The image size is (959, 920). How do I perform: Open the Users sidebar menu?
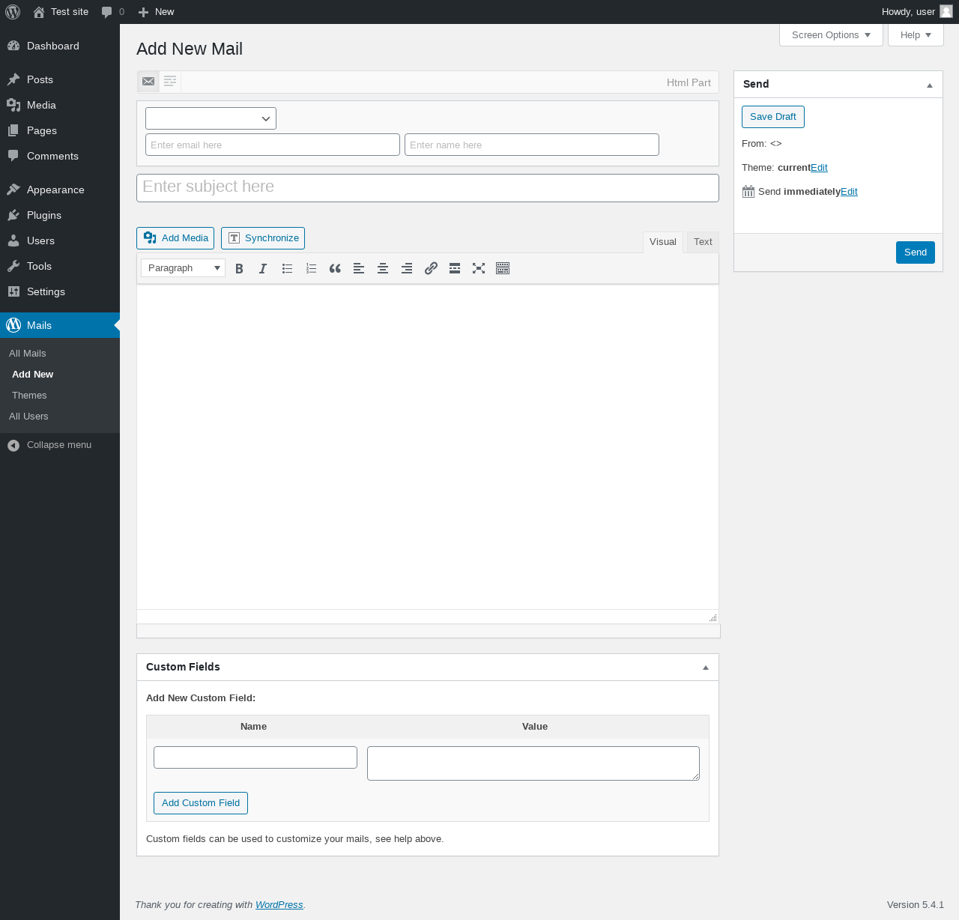point(60,240)
